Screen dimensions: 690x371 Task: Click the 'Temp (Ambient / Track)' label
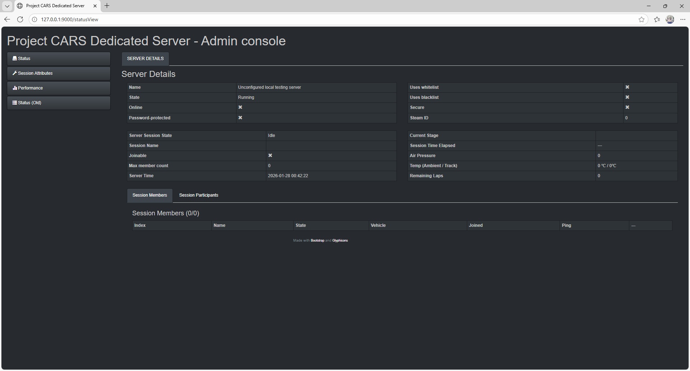pyautogui.click(x=433, y=166)
